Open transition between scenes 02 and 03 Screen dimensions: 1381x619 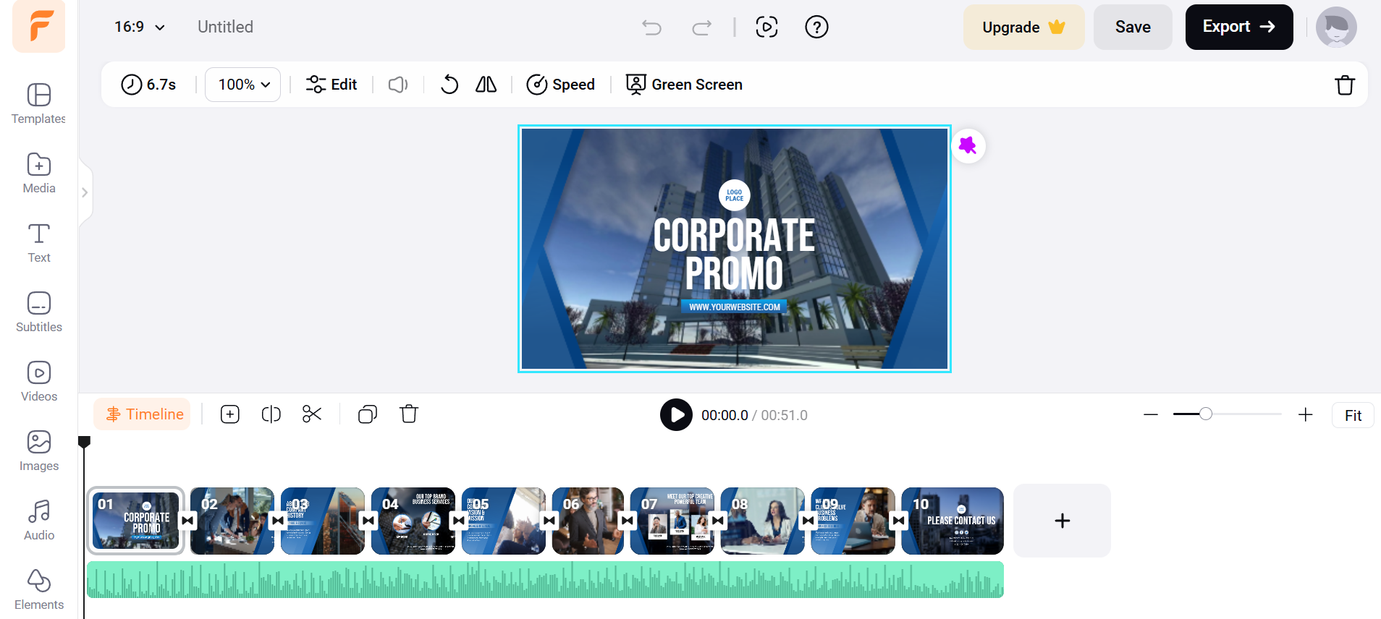click(278, 521)
